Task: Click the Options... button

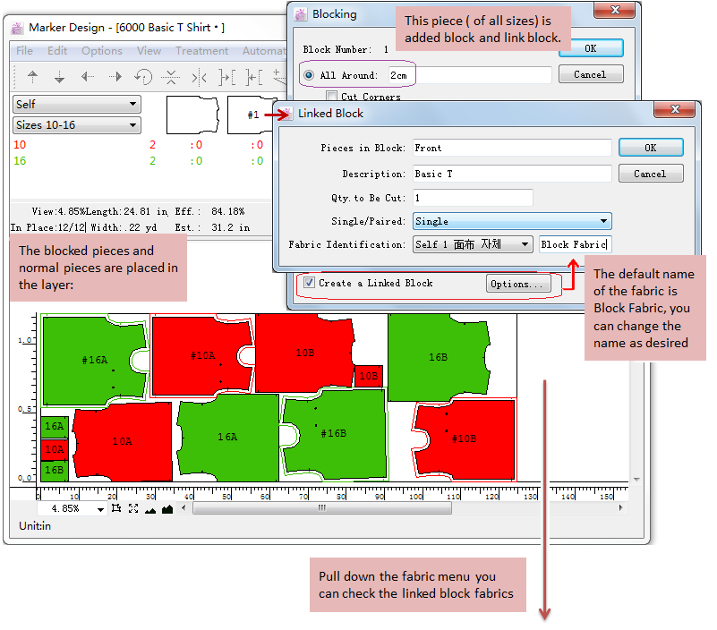Action: click(517, 284)
